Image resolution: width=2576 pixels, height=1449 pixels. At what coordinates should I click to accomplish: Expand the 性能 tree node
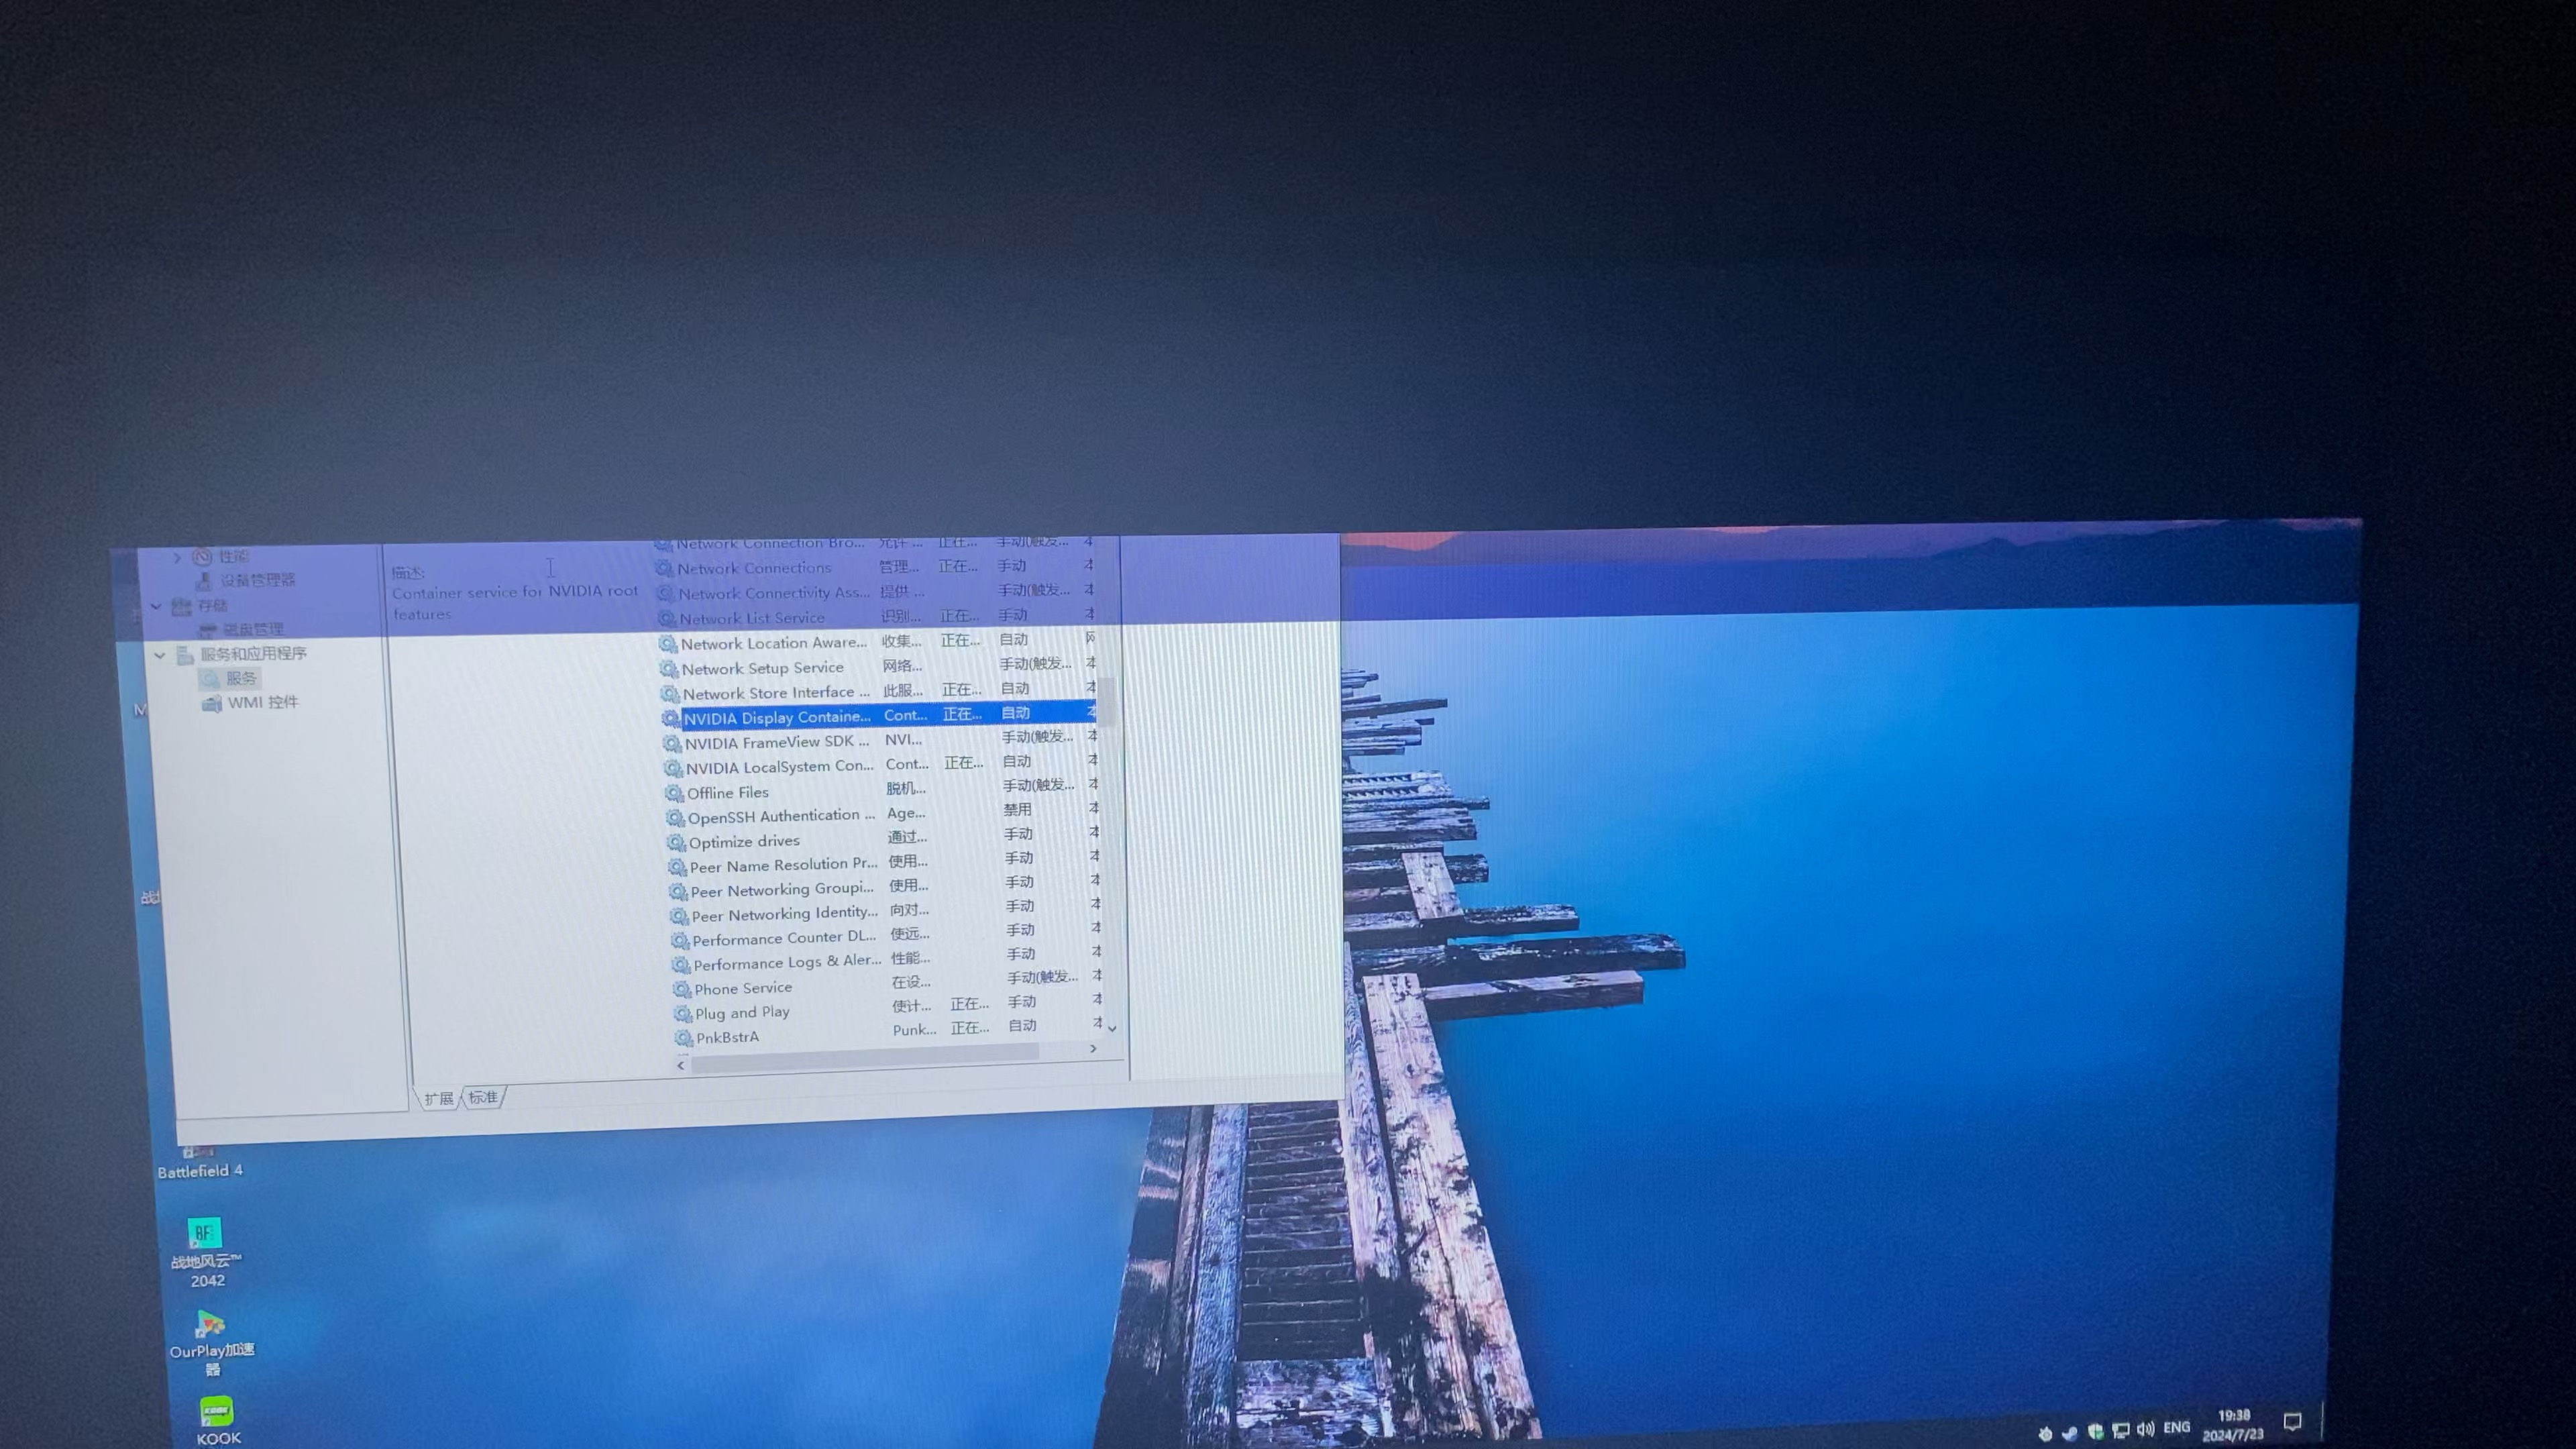(x=177, y=557)
